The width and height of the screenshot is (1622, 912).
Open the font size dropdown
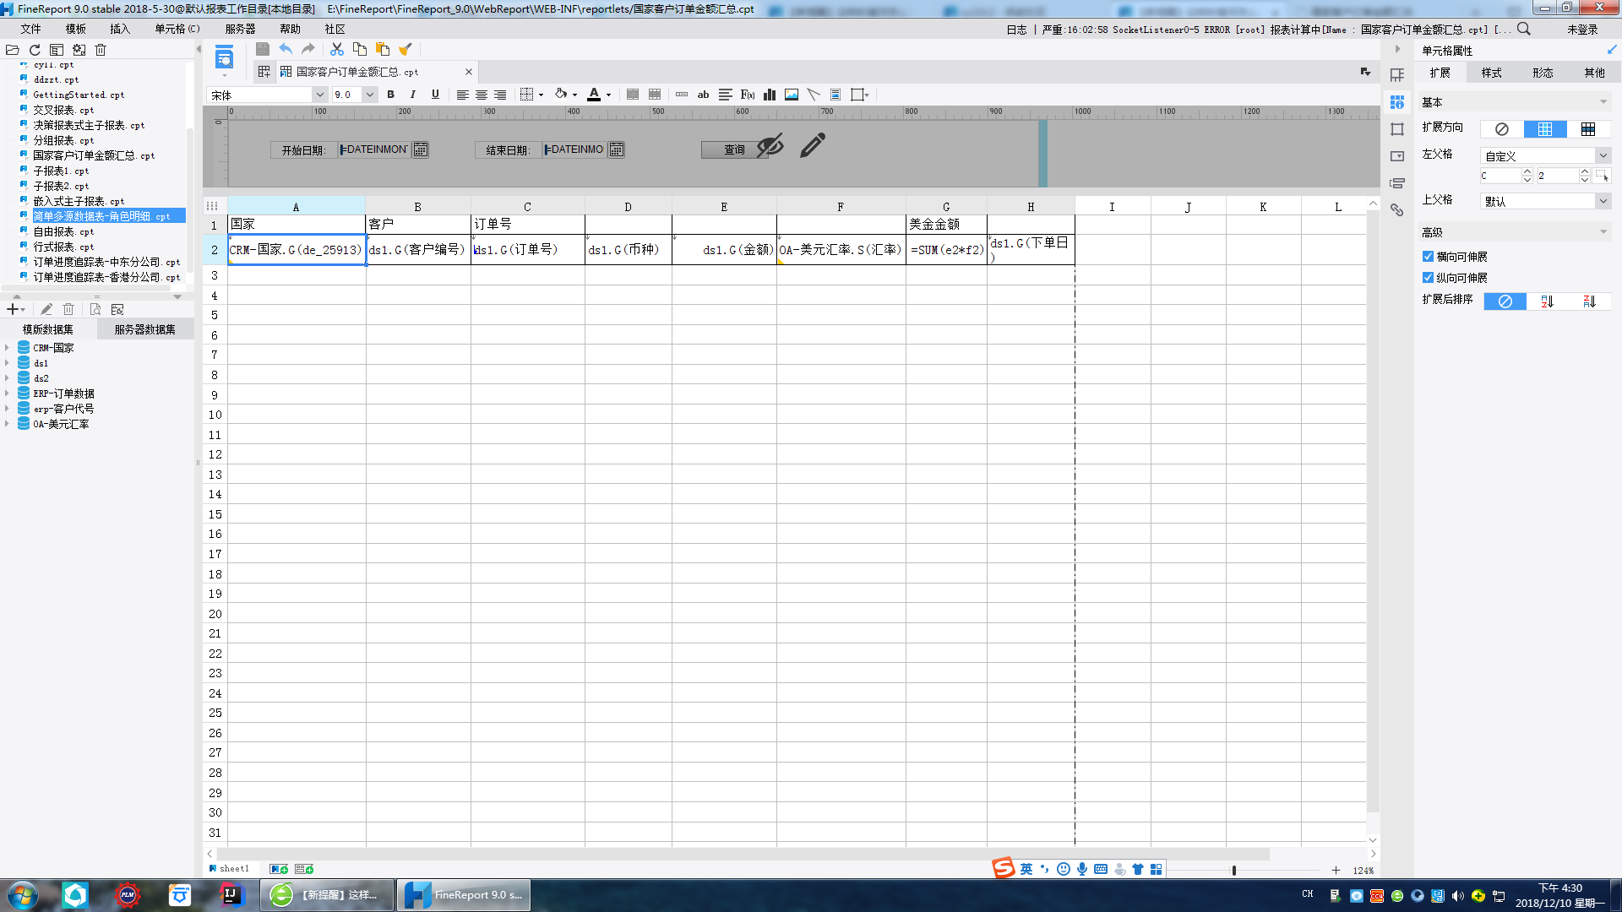coord(369,95)
